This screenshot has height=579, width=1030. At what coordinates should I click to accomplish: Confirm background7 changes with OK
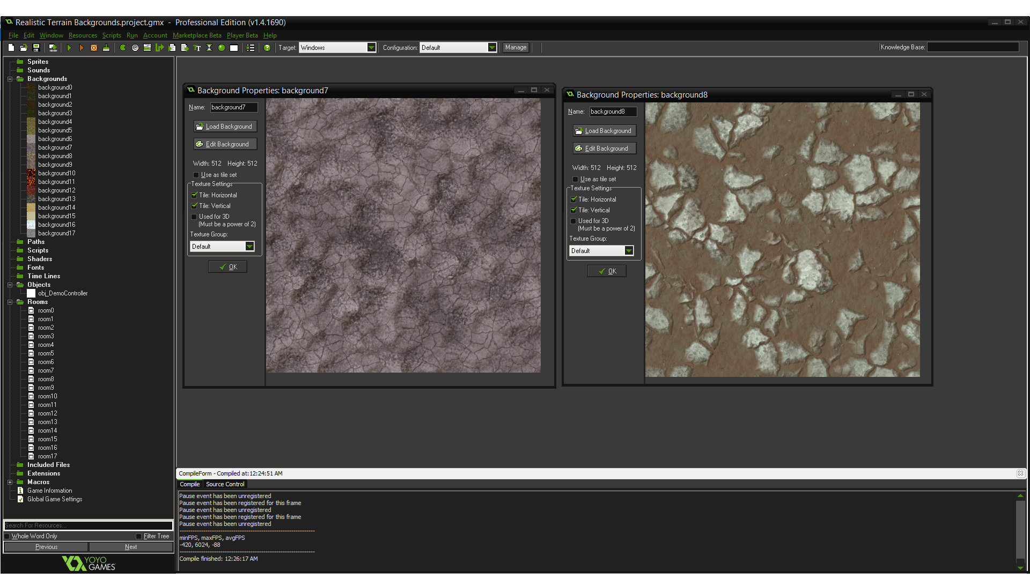point(227,266)
